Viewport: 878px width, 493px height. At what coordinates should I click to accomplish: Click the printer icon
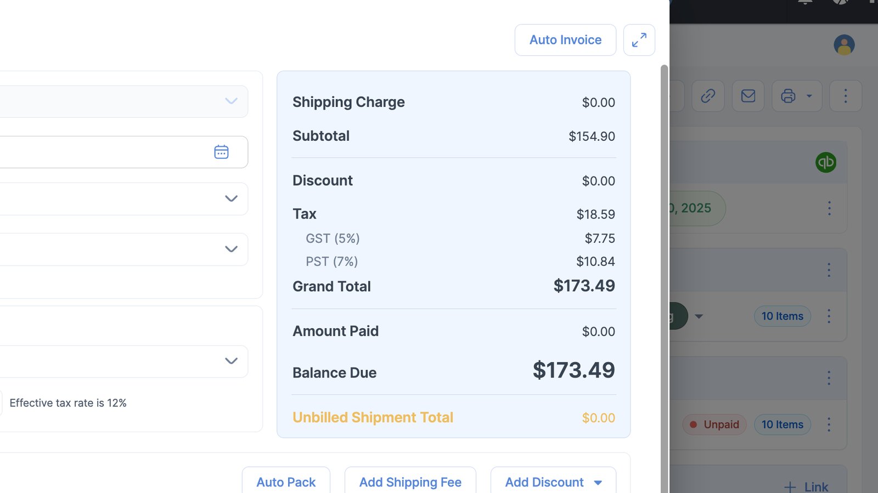[x=788, y=96]
